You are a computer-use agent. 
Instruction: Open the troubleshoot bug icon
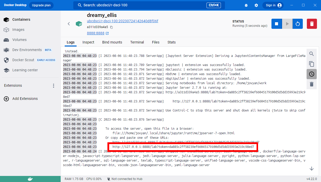click(x=246, y=5)
